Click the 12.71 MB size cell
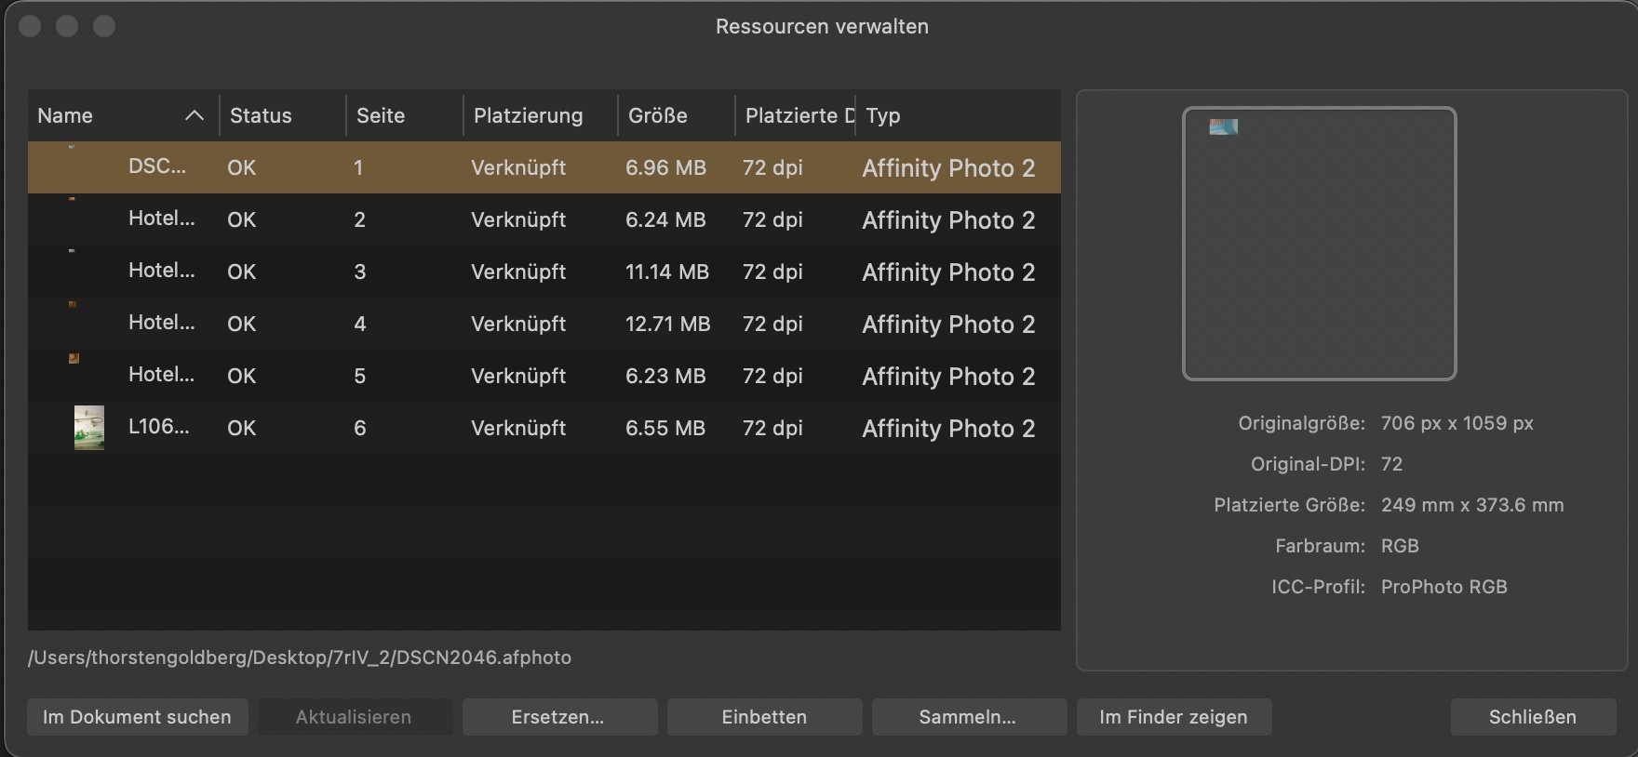Image resolution: width=1638 pixels, height=757 pixels. tap(667, 324)
